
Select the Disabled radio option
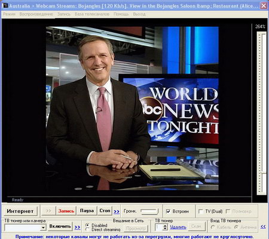coord(87,225)
